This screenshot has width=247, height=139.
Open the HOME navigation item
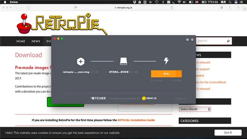coord(21,41)
